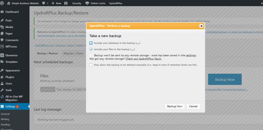Open the Security admin bar menu
The image size is (263, 130).
(77, 3)
